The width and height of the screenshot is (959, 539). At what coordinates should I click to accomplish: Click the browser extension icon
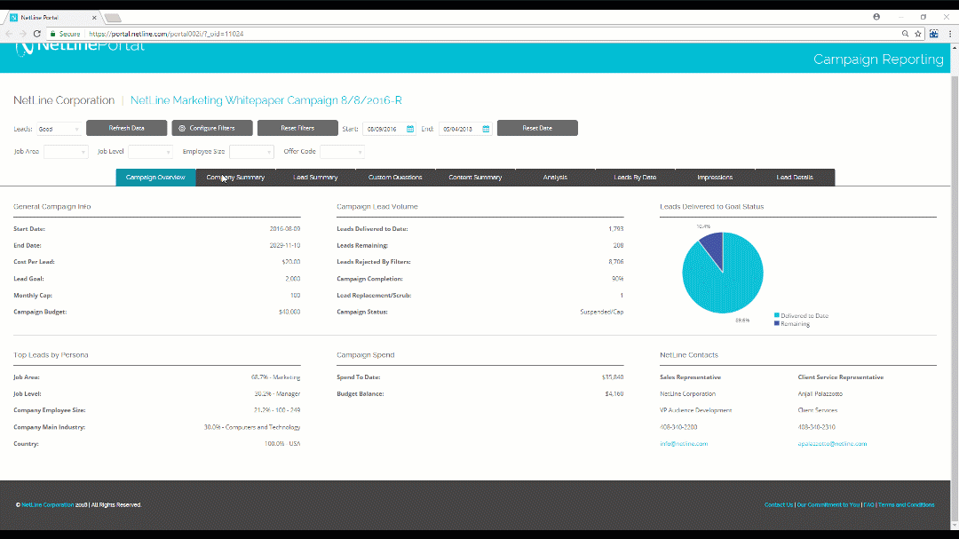coord(934,34)
